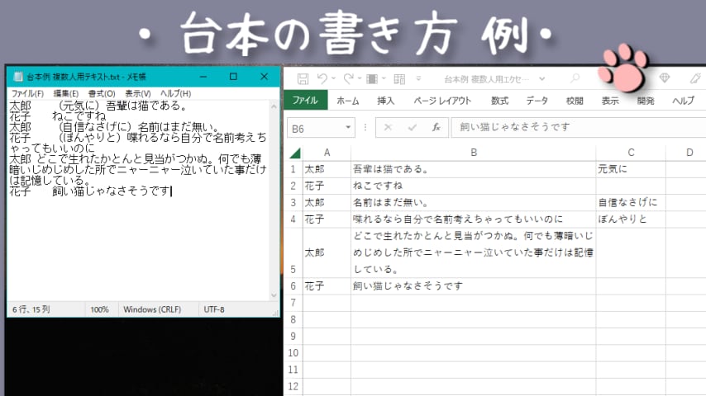Open the 数式 ribbon tab
The image size is (706, 396).
[x=499, y=101]
